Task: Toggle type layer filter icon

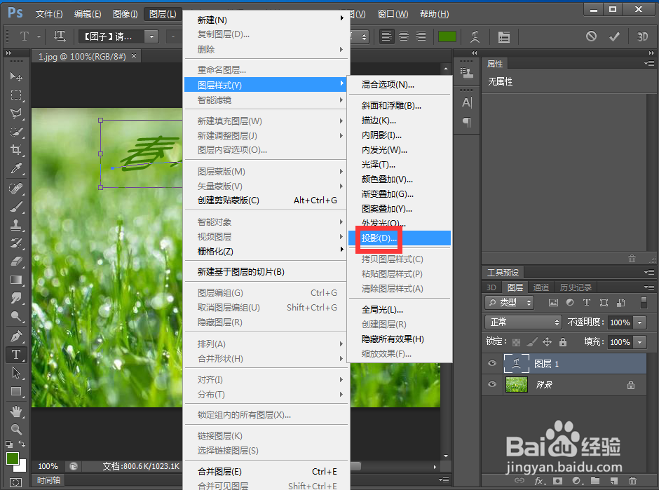Action: point(587,302)
